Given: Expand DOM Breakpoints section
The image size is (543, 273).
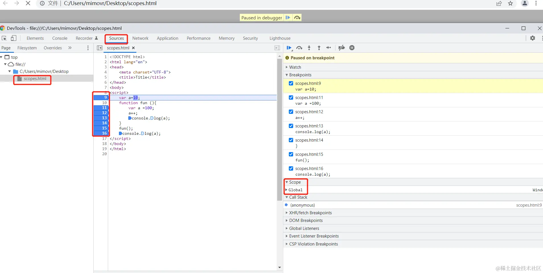Looking at the screenshot, I should point(413,220).
